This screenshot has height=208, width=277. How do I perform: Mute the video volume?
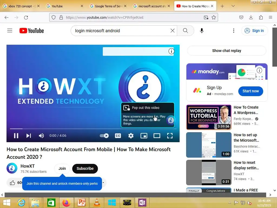tap(41, 136)
